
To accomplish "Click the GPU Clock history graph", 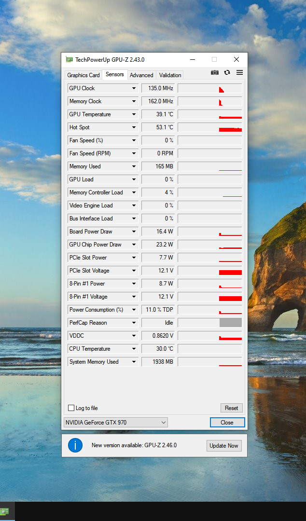I will (210, 88).
